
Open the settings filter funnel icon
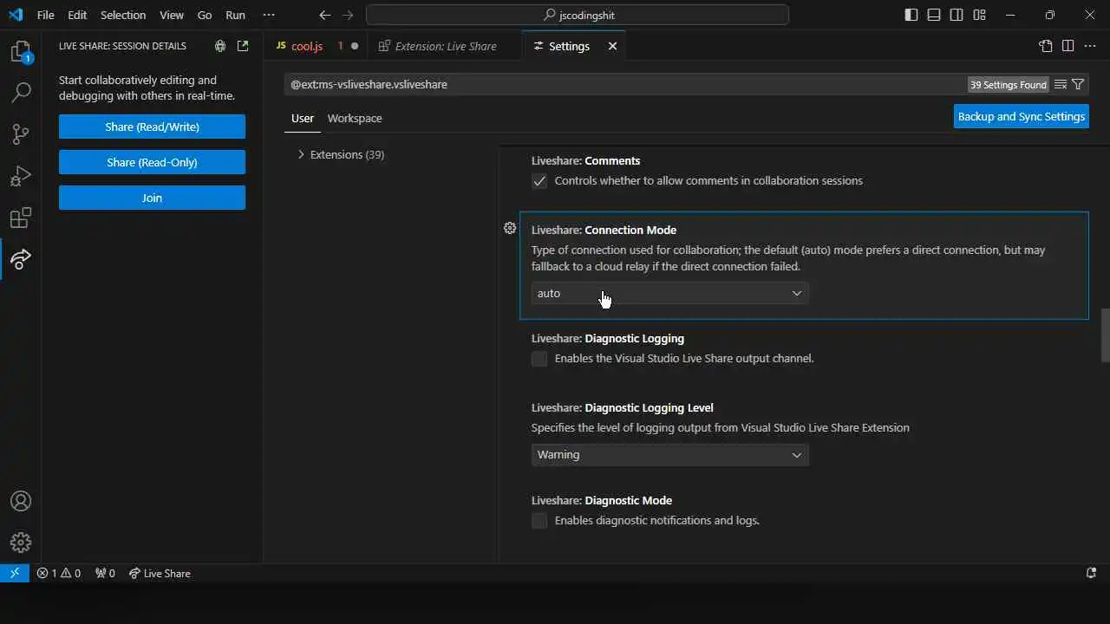point(1078,84)
